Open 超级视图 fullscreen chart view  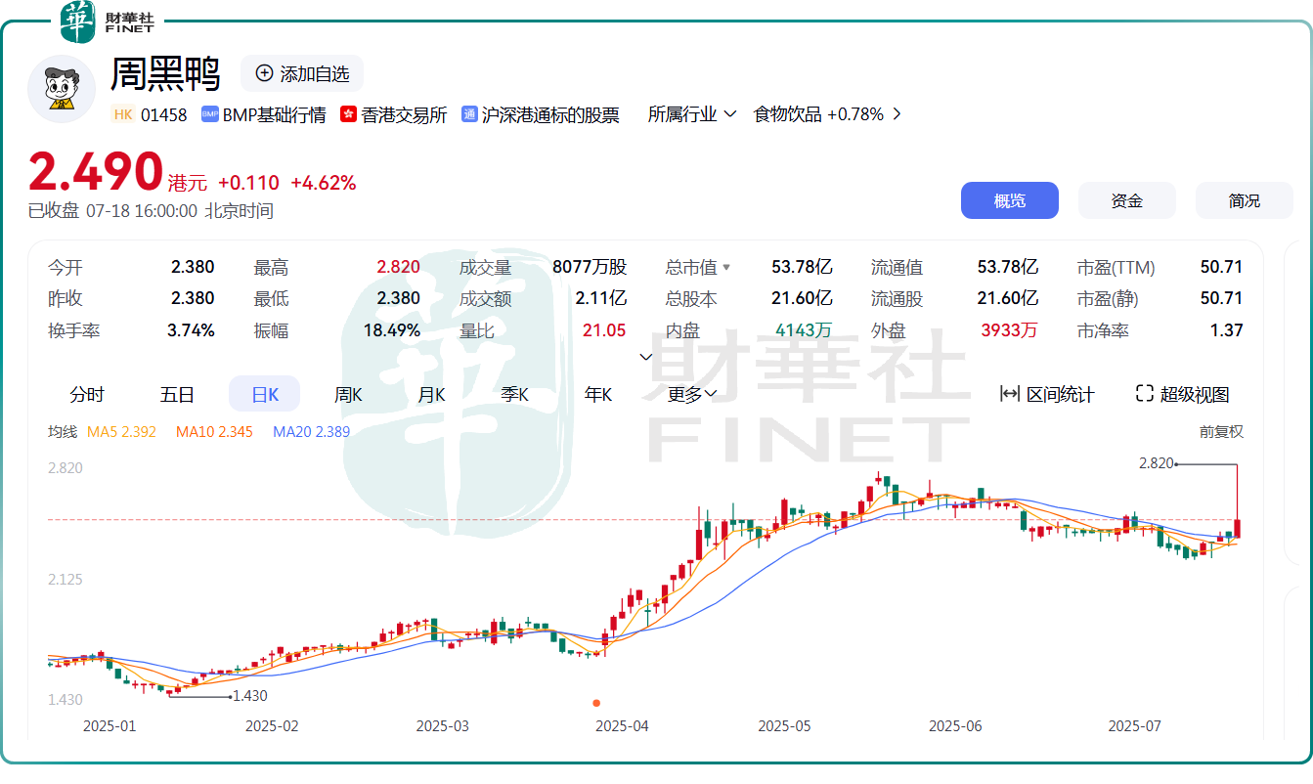point(1182,394)
